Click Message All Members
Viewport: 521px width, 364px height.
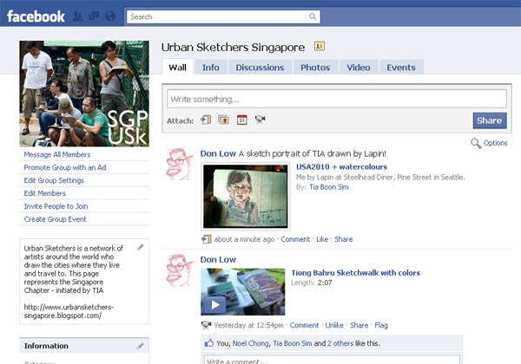[57, 154]
